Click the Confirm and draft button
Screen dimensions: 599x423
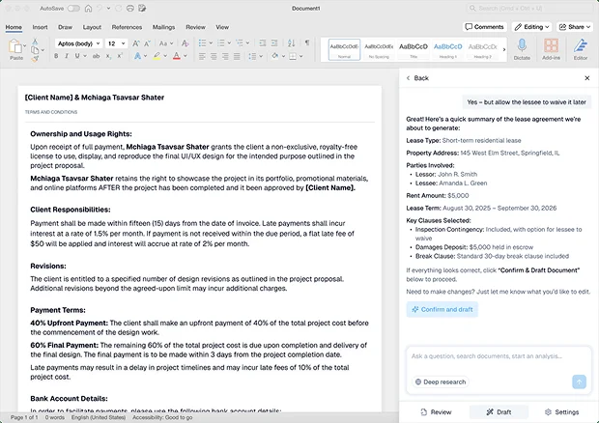[442, 309]
